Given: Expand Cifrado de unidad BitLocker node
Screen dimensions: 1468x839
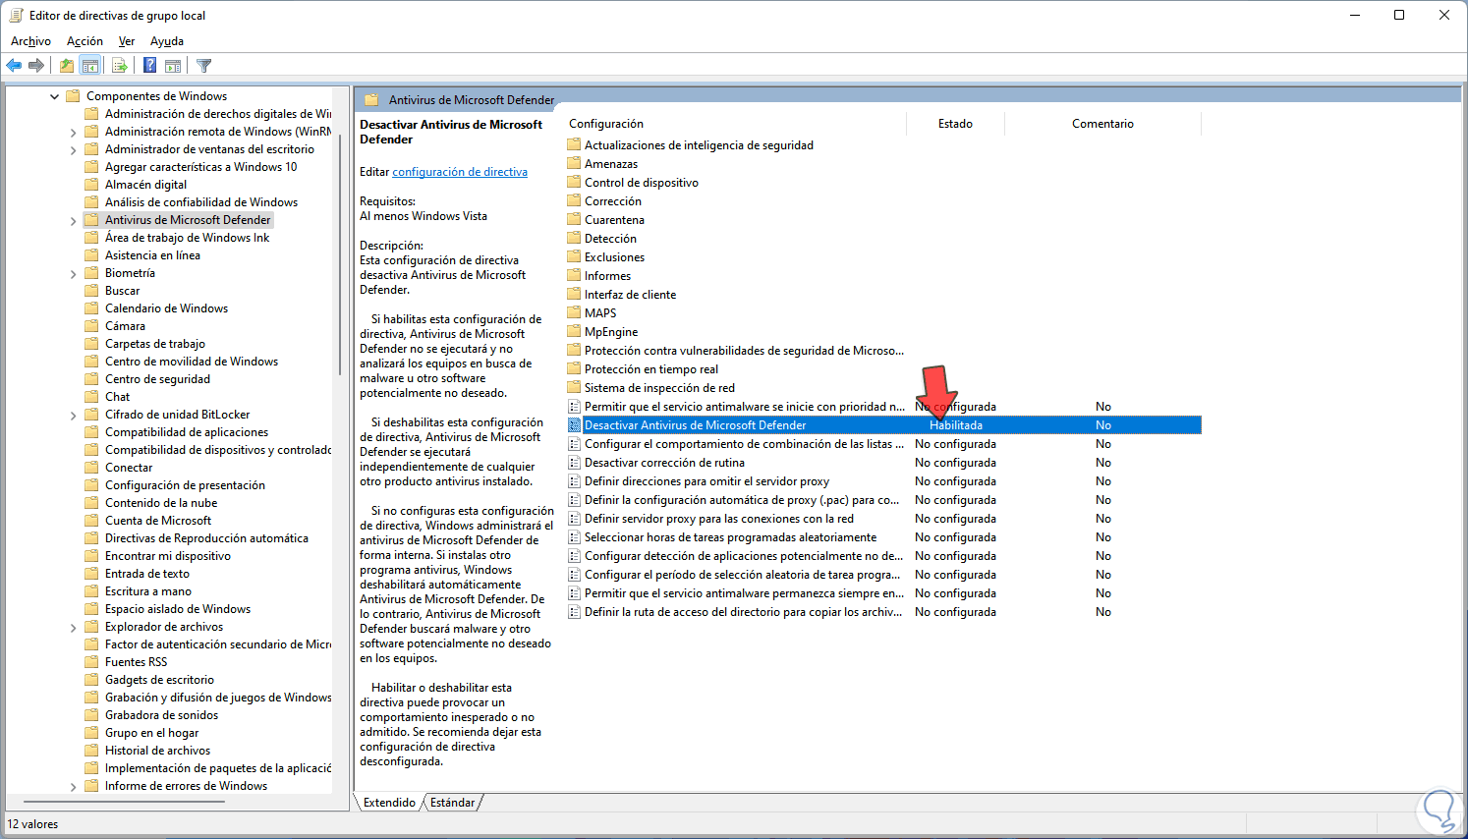Looking at the screenshot, I should (x=73, y=415).
